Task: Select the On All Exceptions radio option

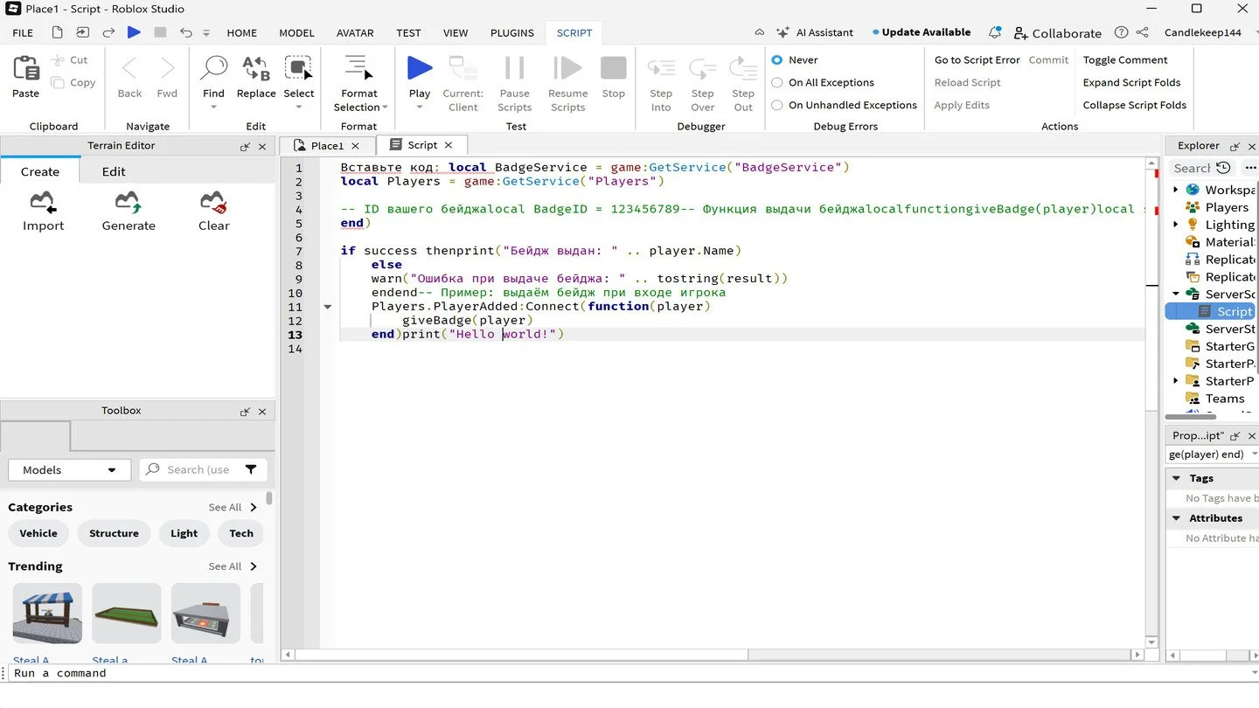Action: 777,83
